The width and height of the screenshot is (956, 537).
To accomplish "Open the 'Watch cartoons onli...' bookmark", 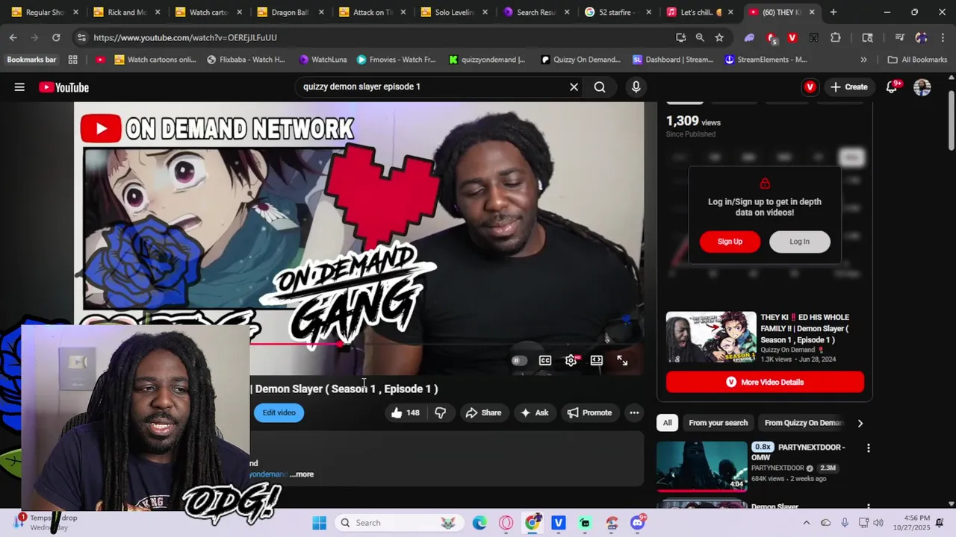I will point(155,60).
